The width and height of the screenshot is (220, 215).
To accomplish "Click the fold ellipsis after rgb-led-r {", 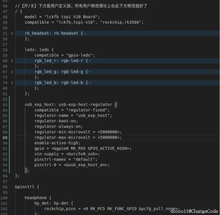I will pyautogui.click(x=90, y=61).
